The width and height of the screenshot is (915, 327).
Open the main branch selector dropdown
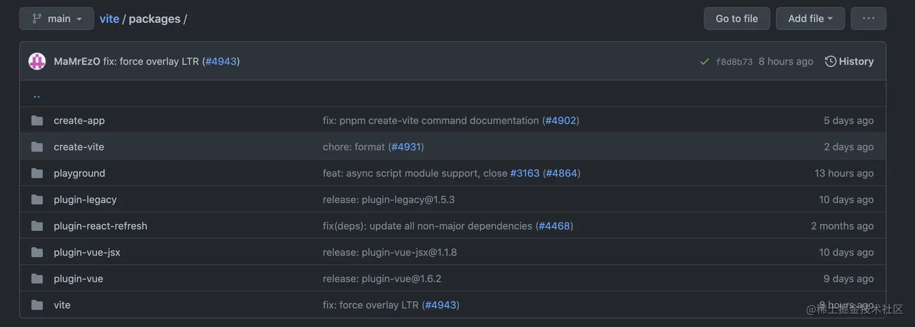pos(57,19)
